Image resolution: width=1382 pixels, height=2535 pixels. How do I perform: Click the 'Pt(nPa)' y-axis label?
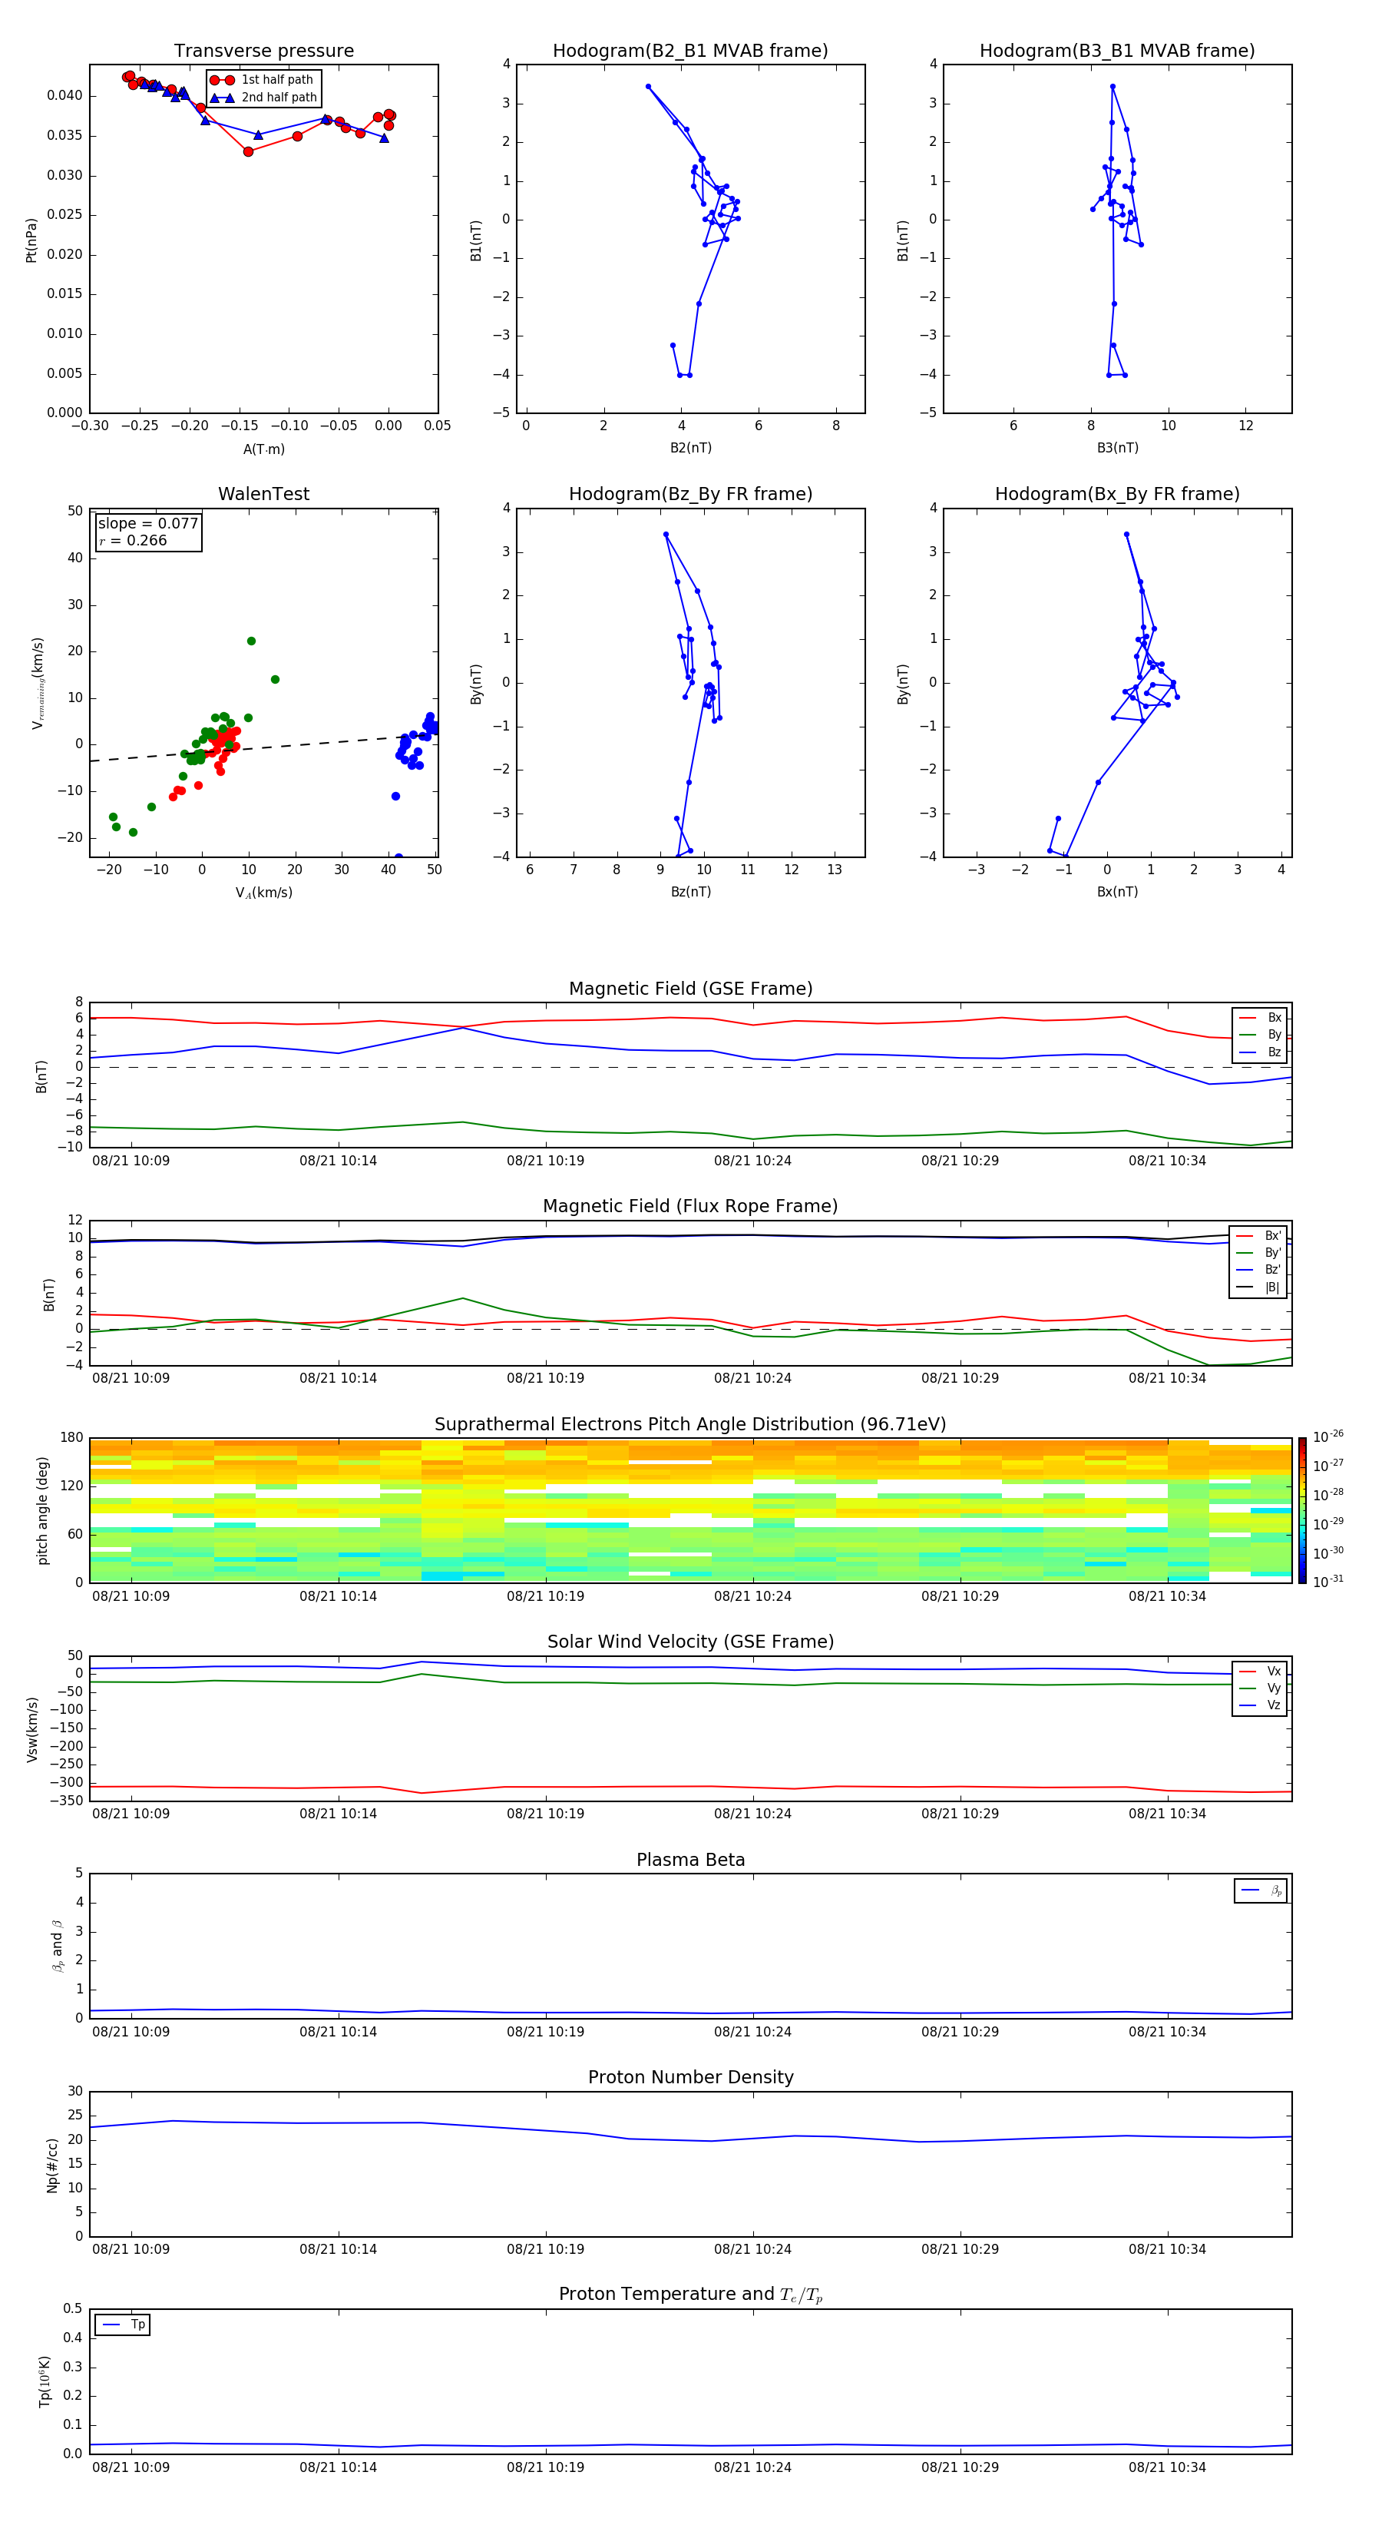31,239
